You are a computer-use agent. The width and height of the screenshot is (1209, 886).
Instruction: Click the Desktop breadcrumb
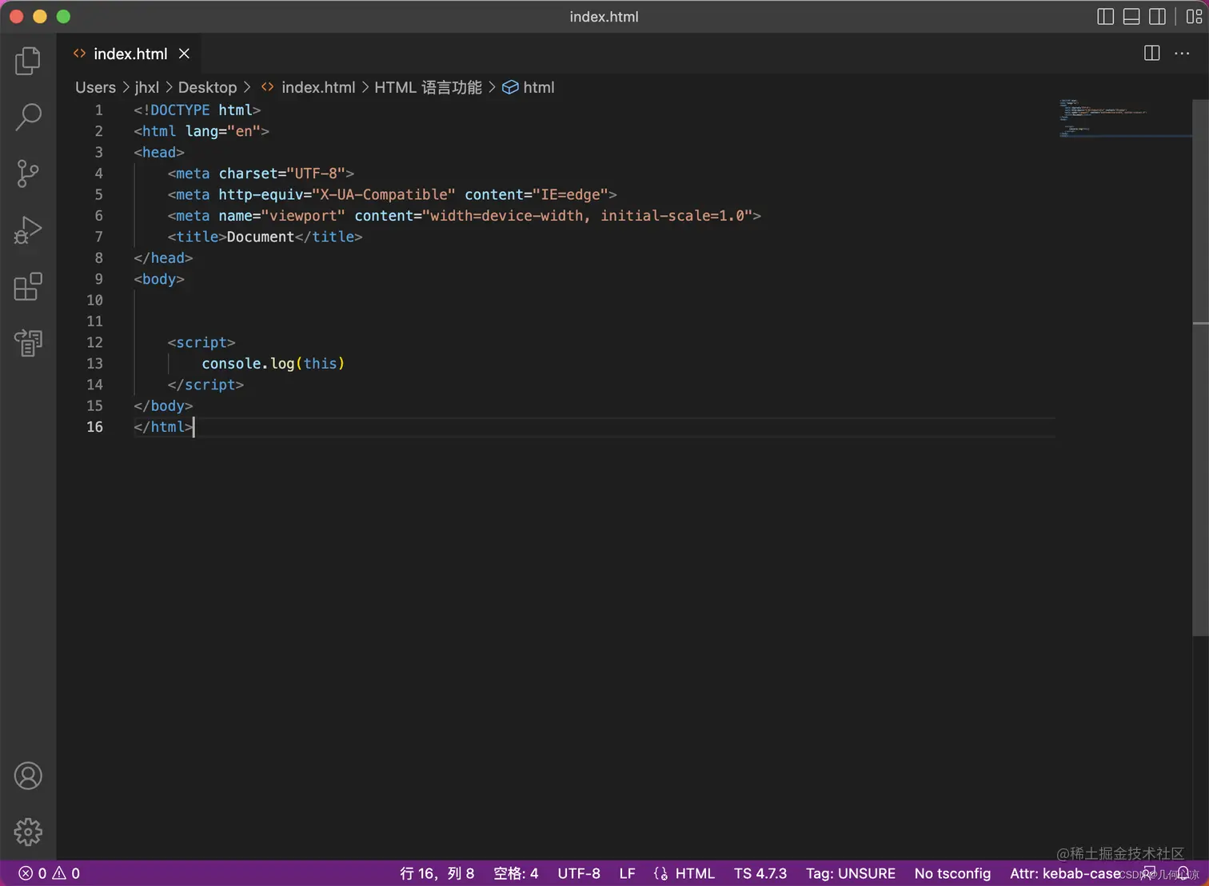207,87
